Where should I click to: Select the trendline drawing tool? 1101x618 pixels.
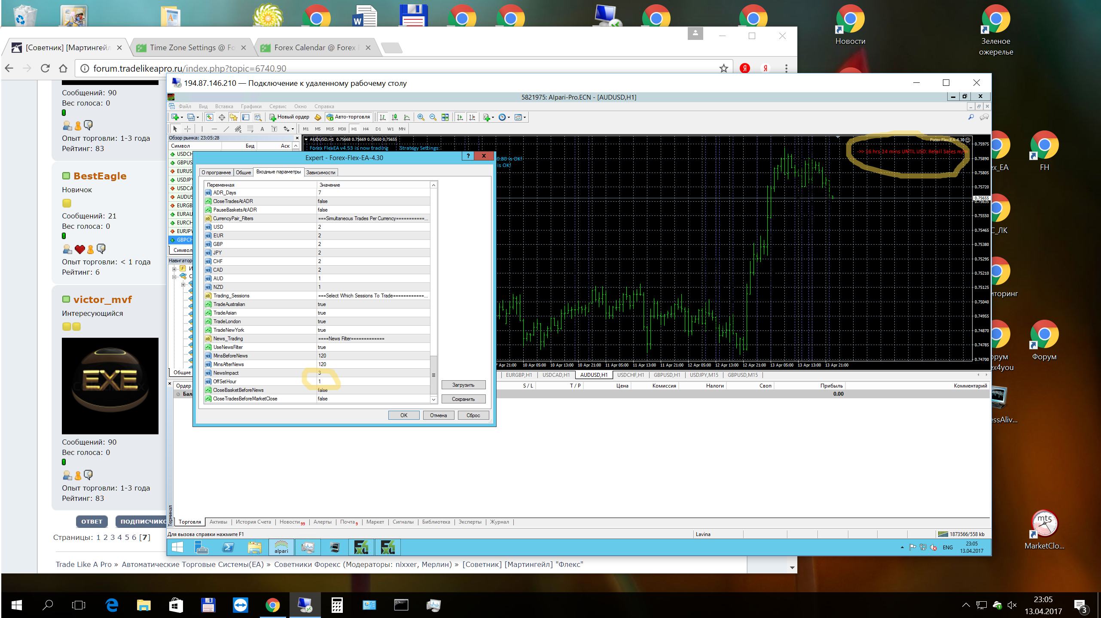coord(226,129)
